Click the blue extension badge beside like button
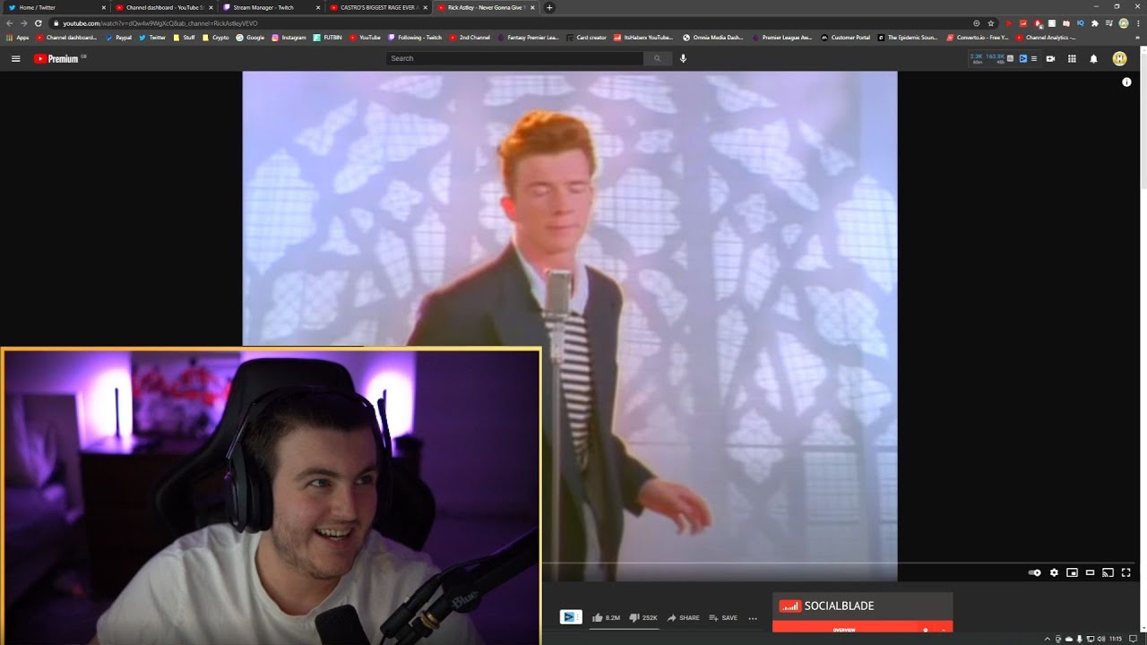Viewport: 1147px width, 645px height. point(570,617)
